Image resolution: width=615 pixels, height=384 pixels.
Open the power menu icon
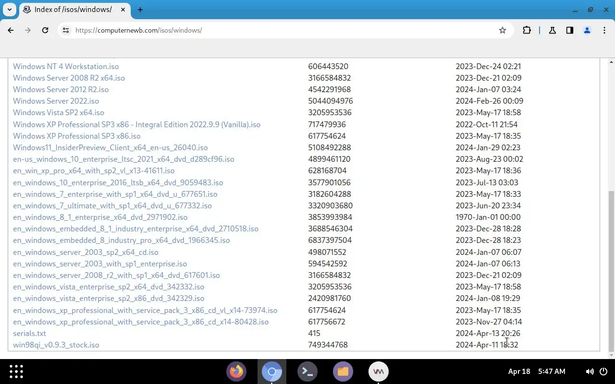coord(604,372)
